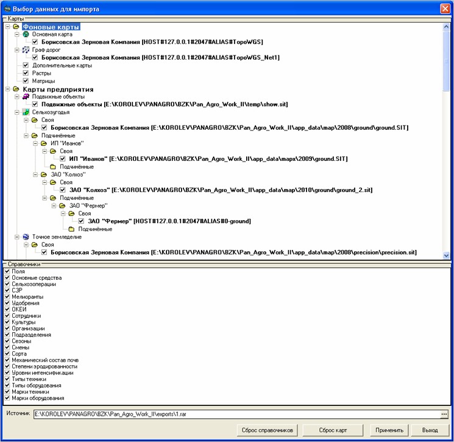Select the Матрицы tree item
The height and width of the screenshot is (442, 454).
click(43, 81)
